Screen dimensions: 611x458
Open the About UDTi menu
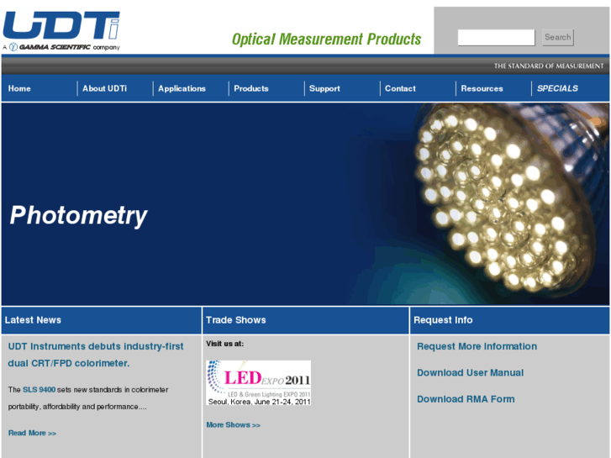coord(104,88)
